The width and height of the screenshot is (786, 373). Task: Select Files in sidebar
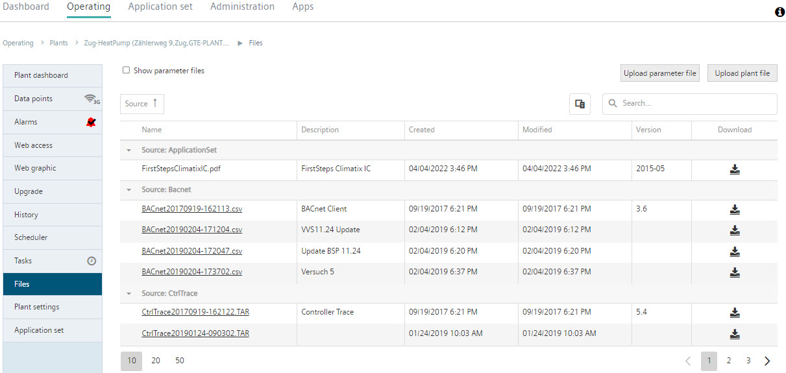tap(53, 284)
